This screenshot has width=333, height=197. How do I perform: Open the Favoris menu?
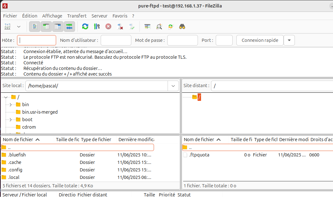click(120, 16)
